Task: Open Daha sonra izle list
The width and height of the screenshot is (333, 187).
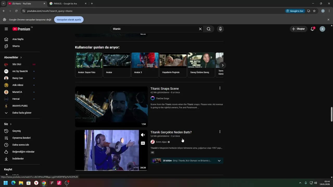Action: click(x=20, y=145)
